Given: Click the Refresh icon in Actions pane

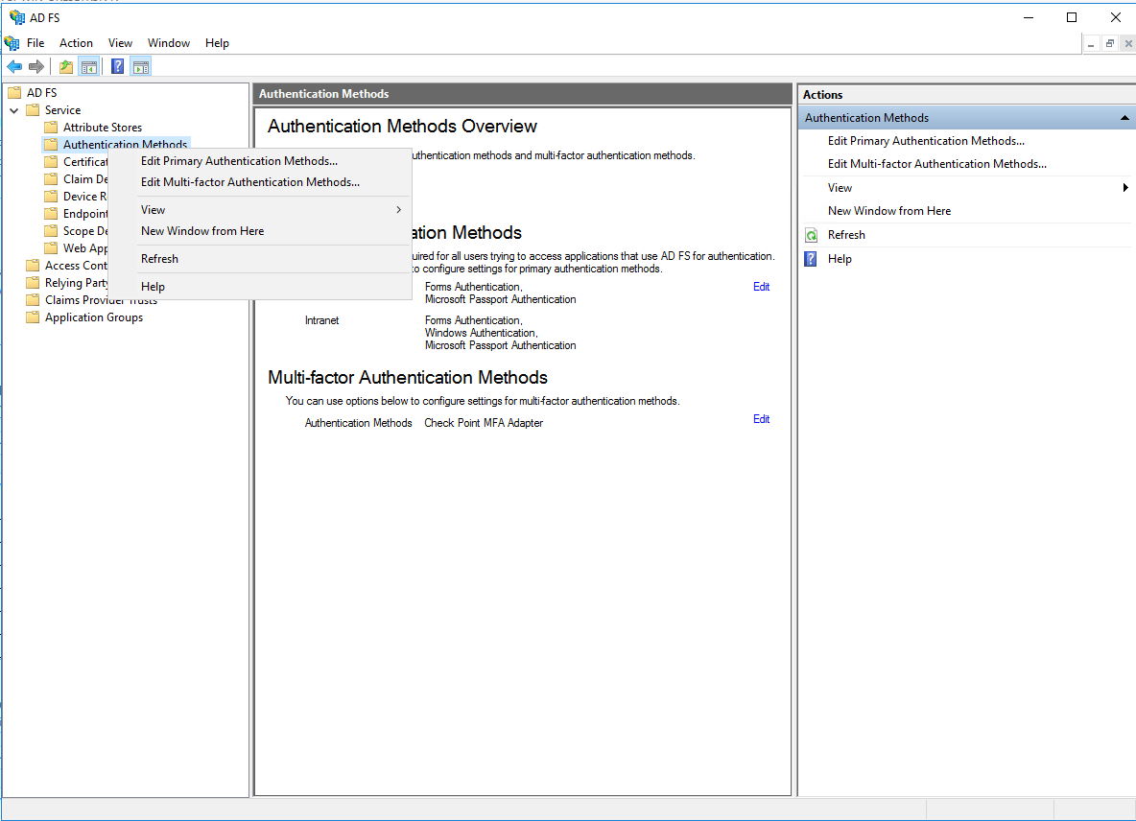Looking at the screenshot, I should [x=812, y=235].
